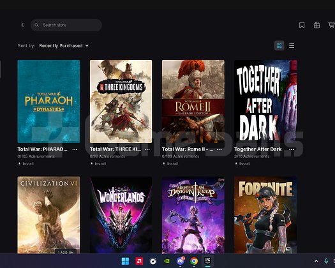Install Total War: PHARAOH

point(26,164)
